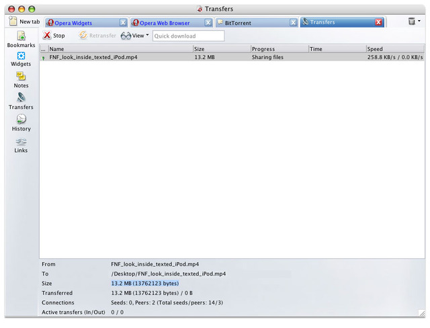Sort by the Progress column header
The image size is (430, 328).
coord(280,49)
